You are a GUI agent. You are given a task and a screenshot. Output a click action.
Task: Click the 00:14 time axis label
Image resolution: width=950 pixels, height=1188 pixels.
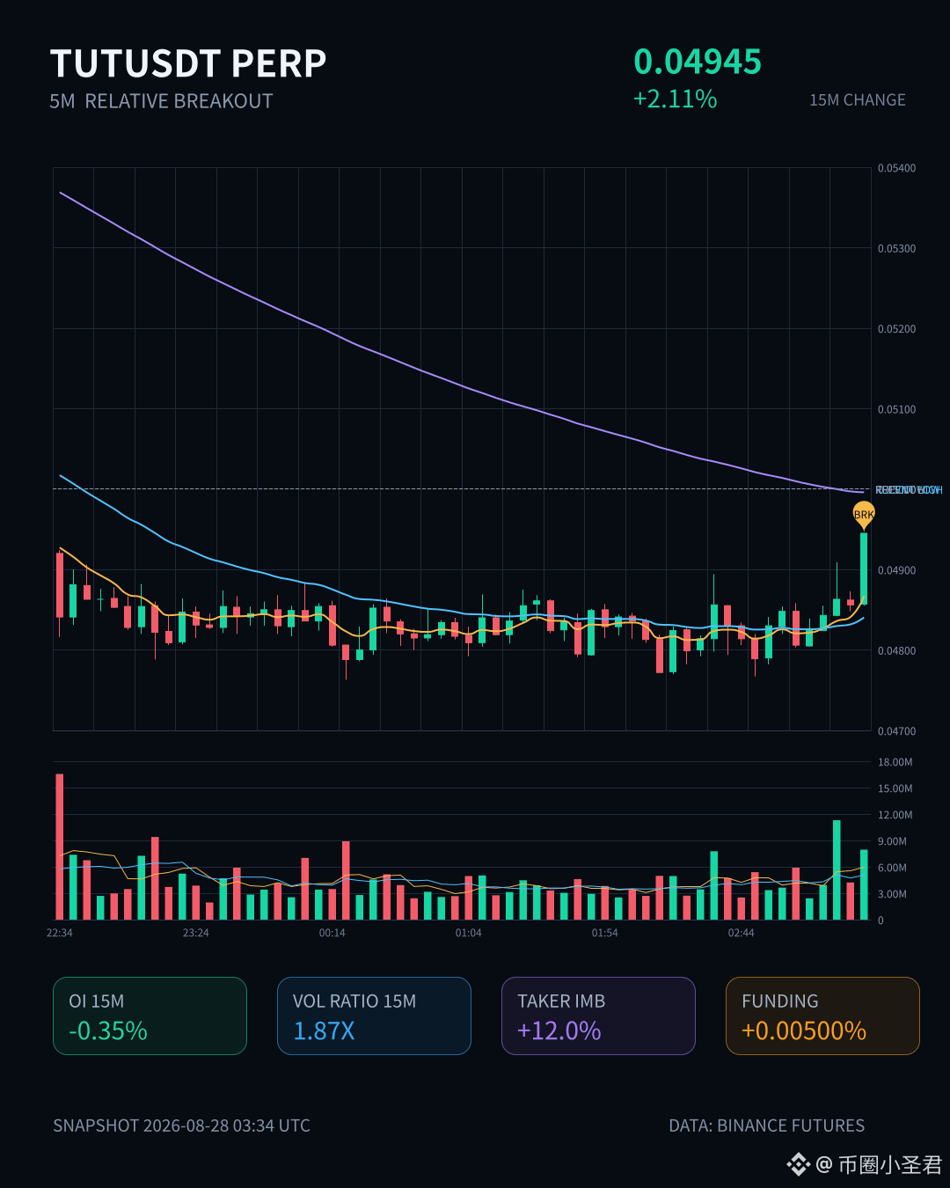(332, 933)
